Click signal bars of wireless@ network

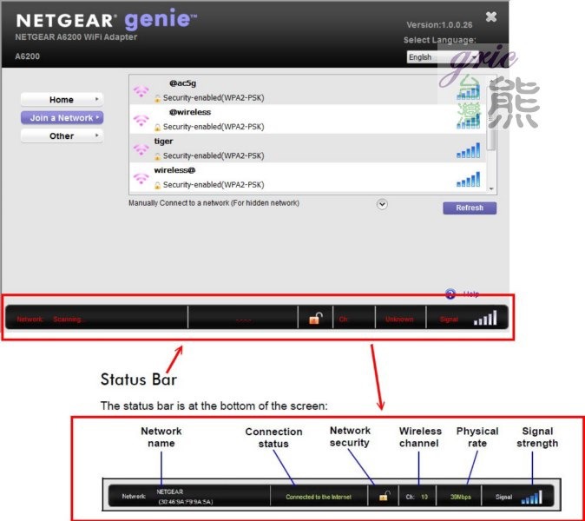click(468, 179)
